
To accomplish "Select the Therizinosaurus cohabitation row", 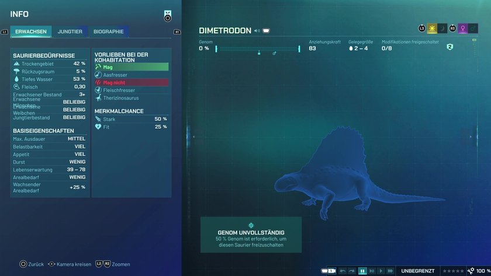I will 132,98.
